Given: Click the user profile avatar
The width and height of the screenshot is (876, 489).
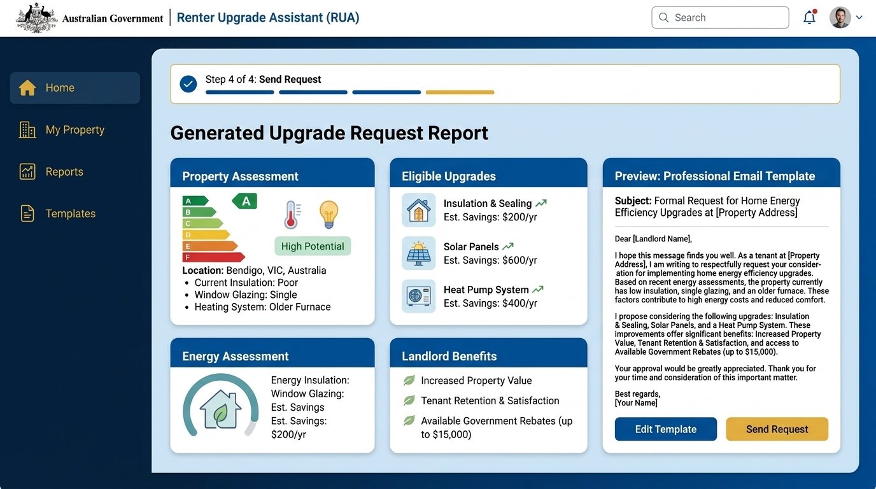Looking at the screenshot, I should pos(840,18).
